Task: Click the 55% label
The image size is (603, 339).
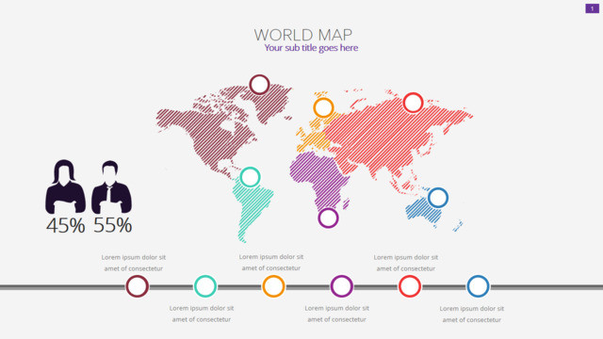Action: click(x=113, y=225)
